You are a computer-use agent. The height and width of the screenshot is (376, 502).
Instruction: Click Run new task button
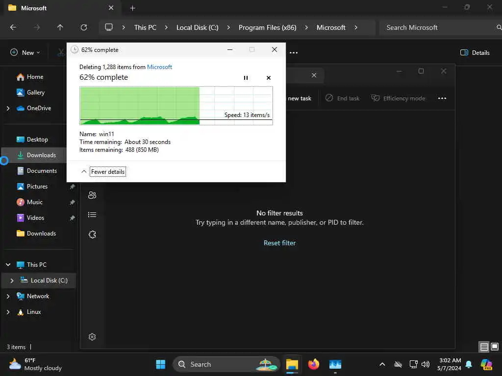[x=299, y=98]
